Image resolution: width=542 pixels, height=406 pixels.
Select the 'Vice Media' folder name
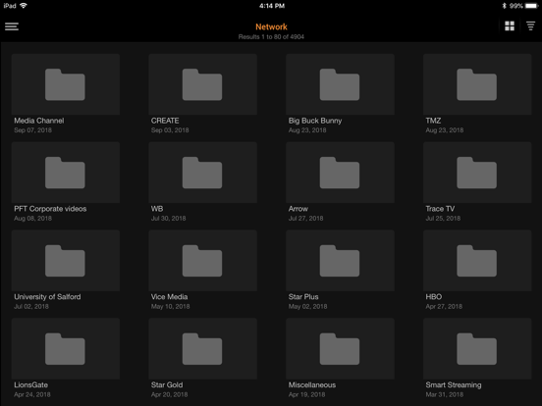pos(169,296)
